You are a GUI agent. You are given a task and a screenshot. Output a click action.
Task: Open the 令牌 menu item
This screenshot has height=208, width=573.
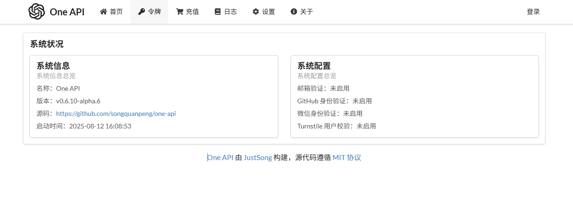149,12
